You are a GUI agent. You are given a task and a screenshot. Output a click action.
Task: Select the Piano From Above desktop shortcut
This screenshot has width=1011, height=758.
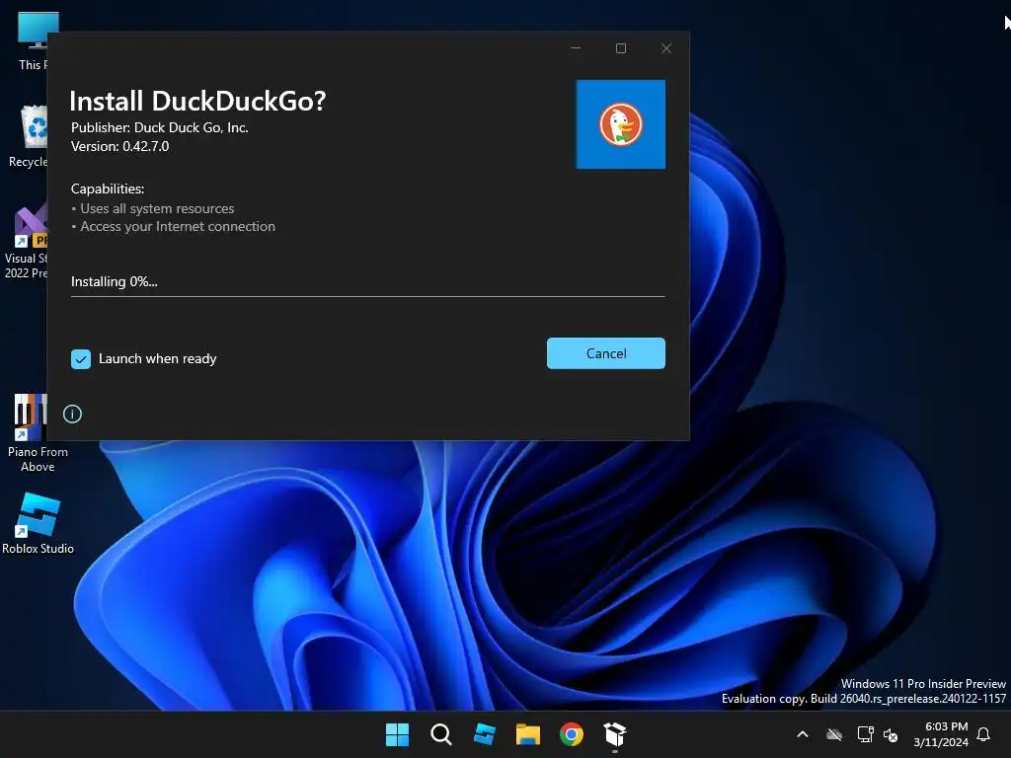coord(38,433)
